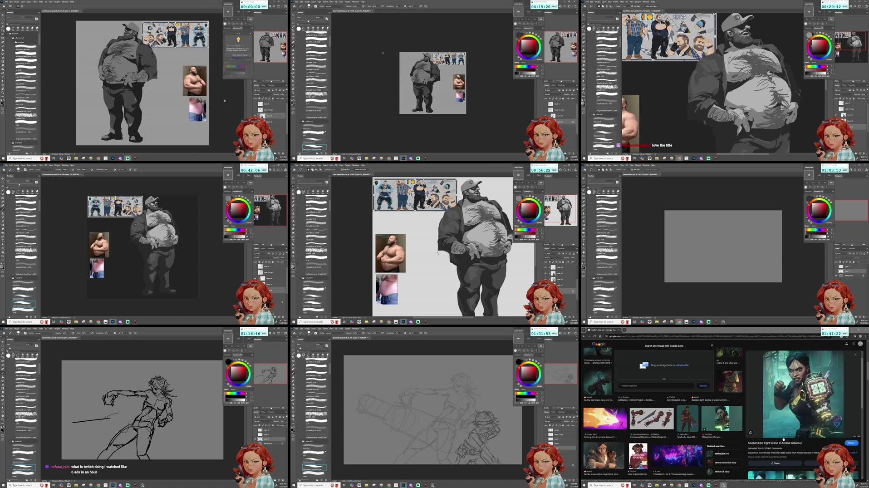869x488 pixels.
Task: Toggle Lock All padlock in 00:00:00 Layers panel
Action: (x=274, y=98)
